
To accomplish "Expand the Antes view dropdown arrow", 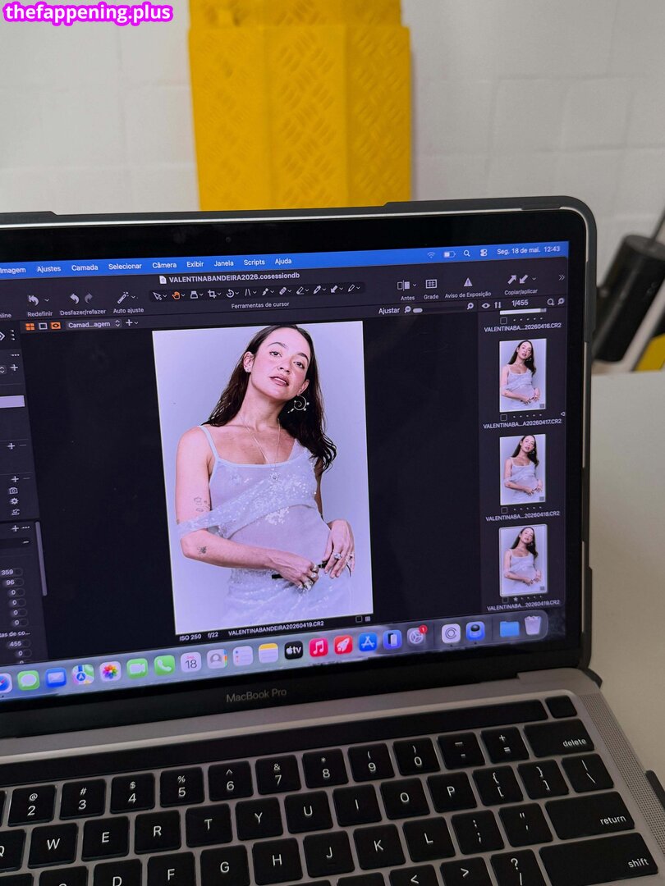I will [x=415, y=285].
